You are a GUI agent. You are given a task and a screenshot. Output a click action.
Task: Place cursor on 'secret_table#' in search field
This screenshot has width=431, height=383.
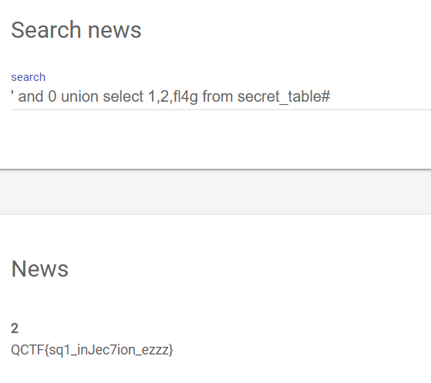tap(284, 96)
